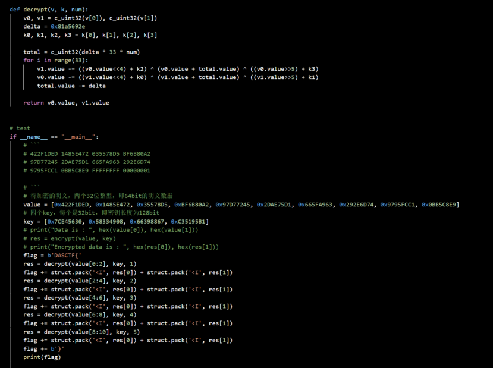Click the 'return v0.value, v1.value' line
The image size is (493, 368).
pos(66,103)
